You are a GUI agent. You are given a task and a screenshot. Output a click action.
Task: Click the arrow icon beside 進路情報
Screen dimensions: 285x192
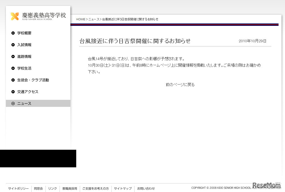13,56
